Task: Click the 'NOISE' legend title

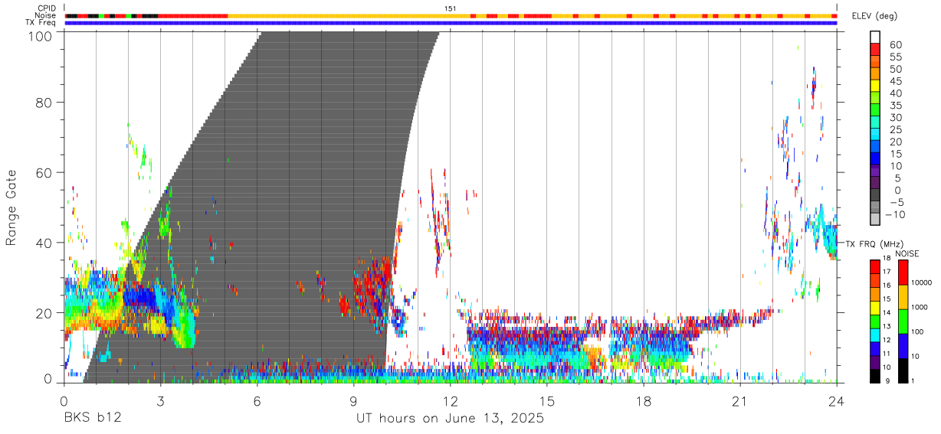Action: (907, 253)
